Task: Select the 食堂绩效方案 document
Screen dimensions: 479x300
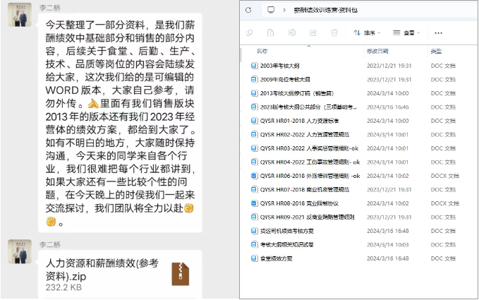Action: click(x=276, y=258)
